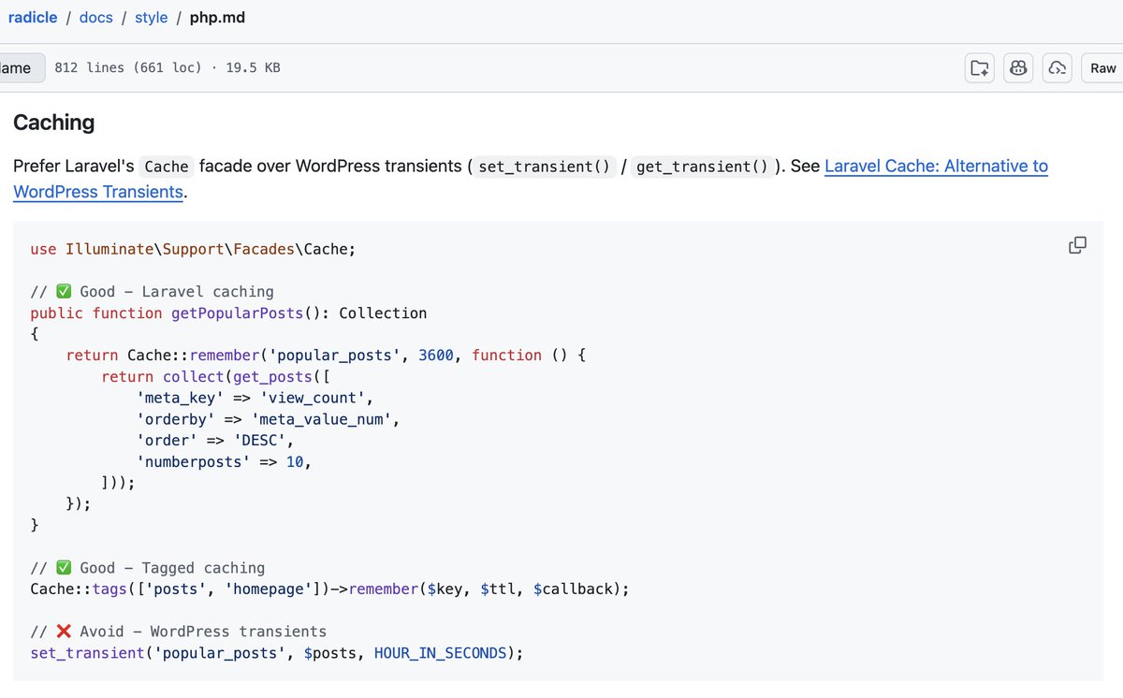Go to the docs folder breadcrumb
Viewport: 1123px width, 698px height.
click(95, 17)
